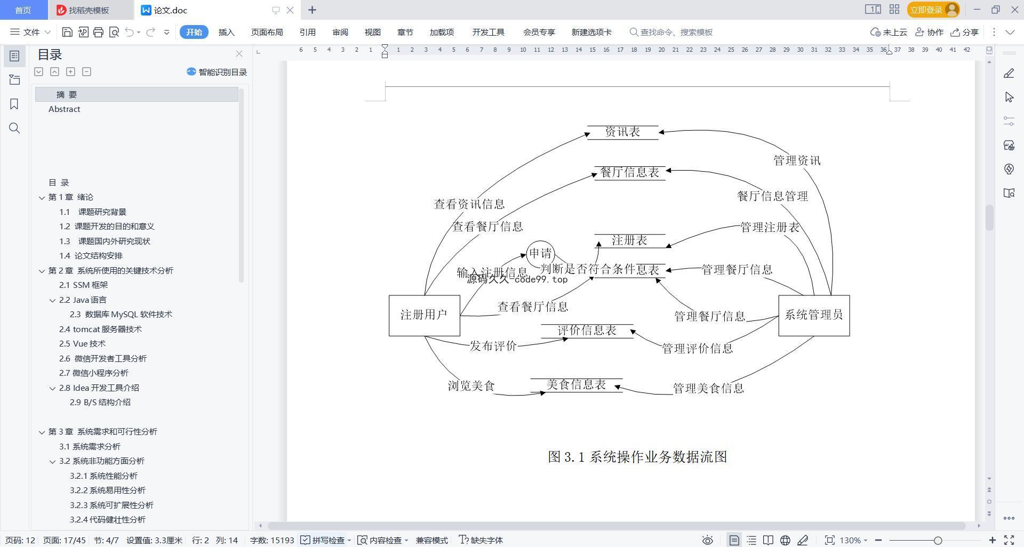This screenshot has height=547, width=1024.
Task: Toggle writing mode pen icon in status bar
Action: tap(803, 540)
